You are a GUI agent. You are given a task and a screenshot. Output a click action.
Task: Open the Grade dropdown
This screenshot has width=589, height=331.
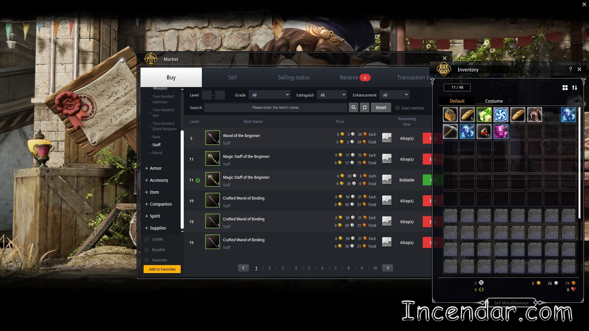click(270, 95)
